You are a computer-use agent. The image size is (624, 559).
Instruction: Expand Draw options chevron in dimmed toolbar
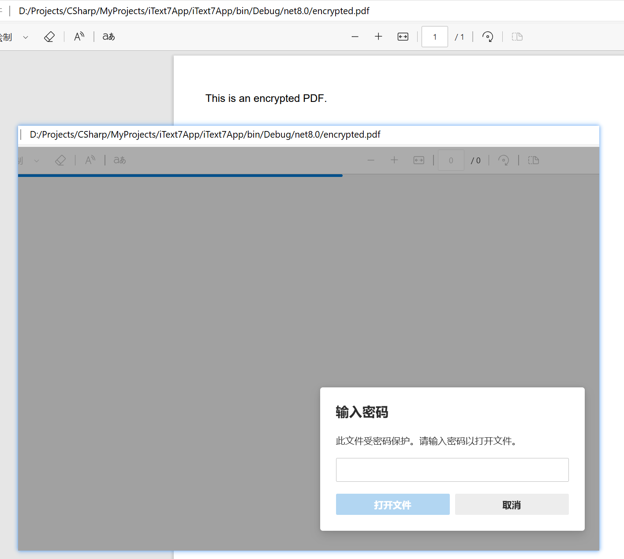[37, 160]
